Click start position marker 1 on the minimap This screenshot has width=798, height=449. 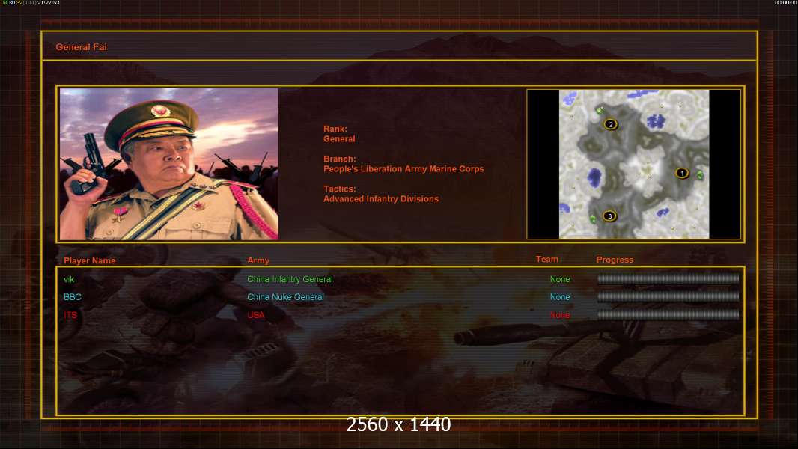682,174
